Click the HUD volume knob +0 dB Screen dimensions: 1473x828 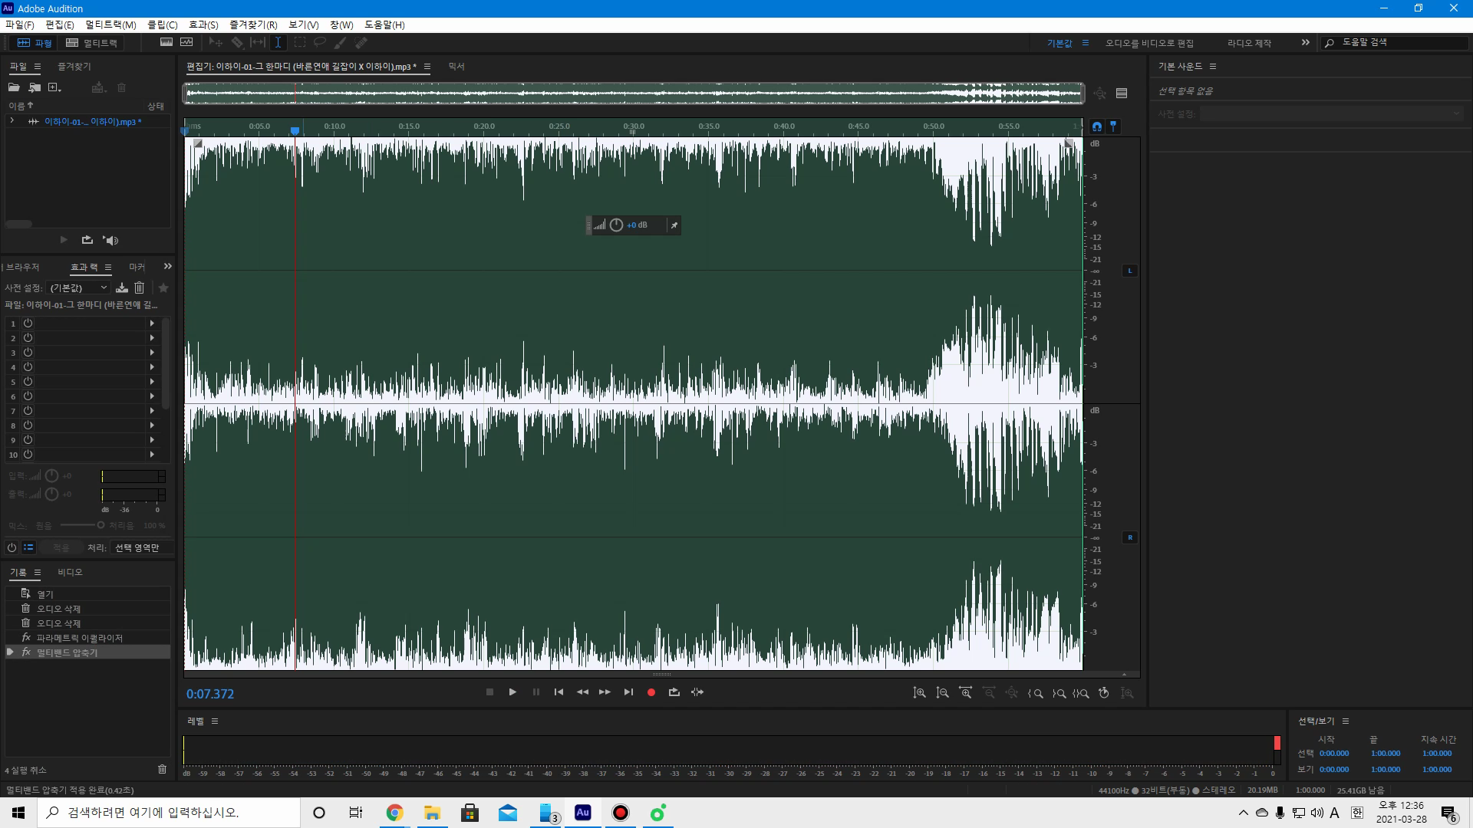pos(616,225)
